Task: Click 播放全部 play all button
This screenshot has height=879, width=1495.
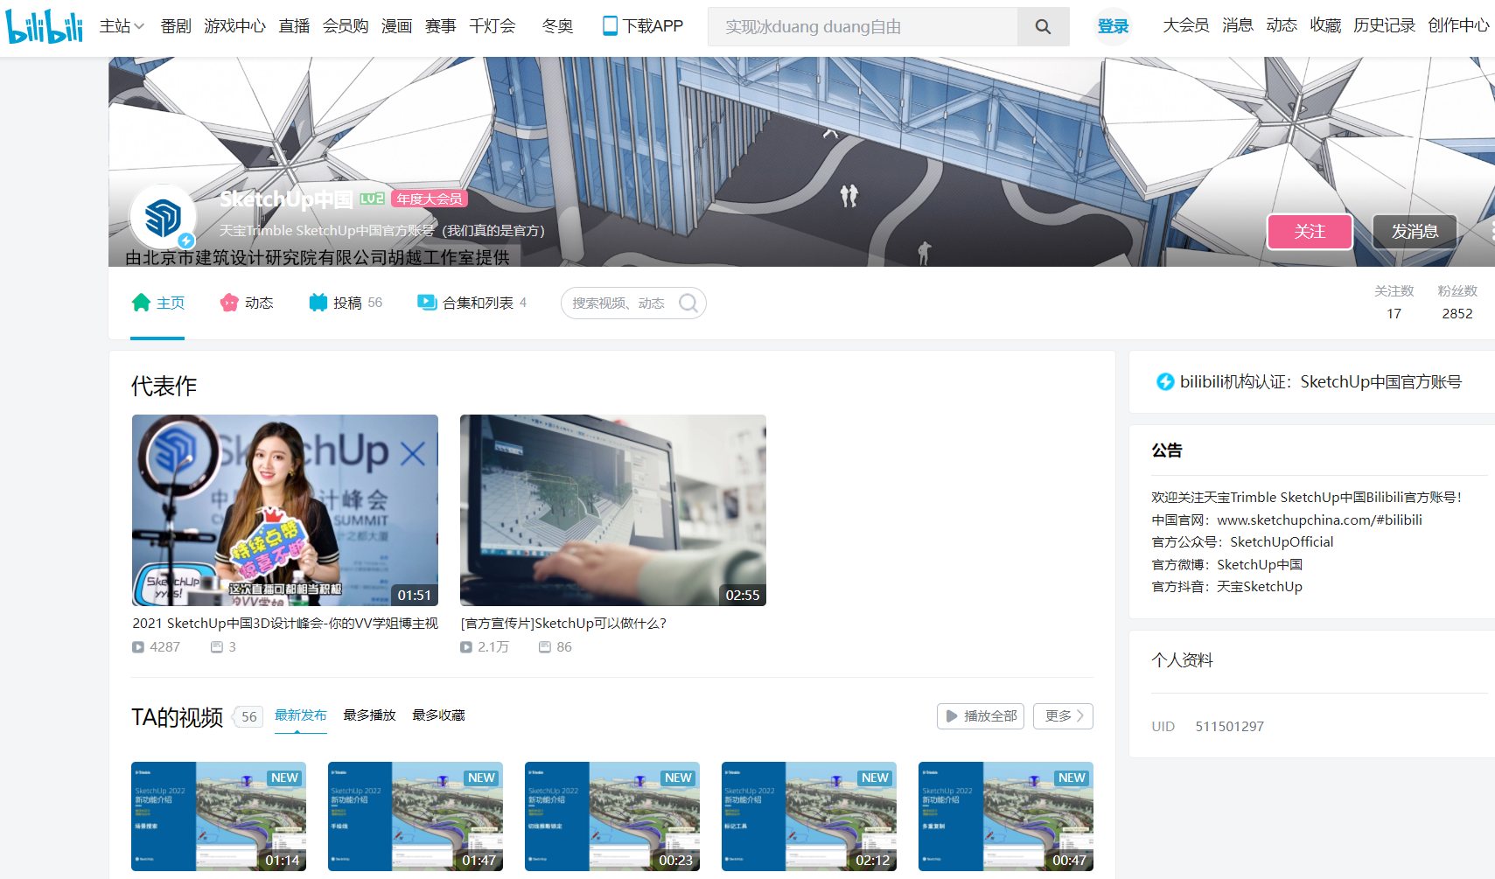Action: tap(981, 716)
